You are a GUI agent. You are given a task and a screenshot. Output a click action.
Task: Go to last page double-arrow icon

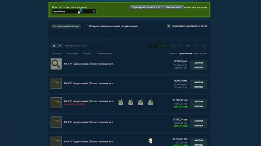point(204,46)
